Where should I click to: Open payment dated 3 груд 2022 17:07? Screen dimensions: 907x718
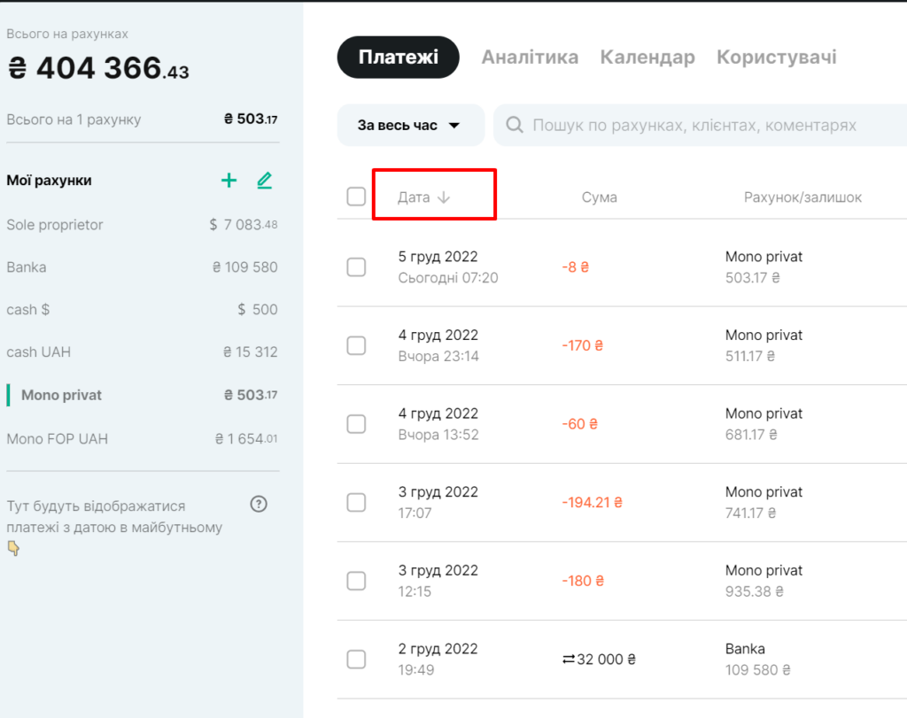point(438,502)
